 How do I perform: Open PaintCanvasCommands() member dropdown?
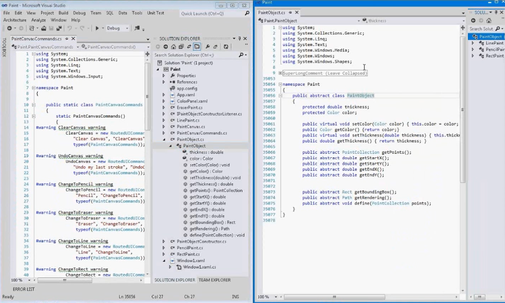tap(148, 47)
